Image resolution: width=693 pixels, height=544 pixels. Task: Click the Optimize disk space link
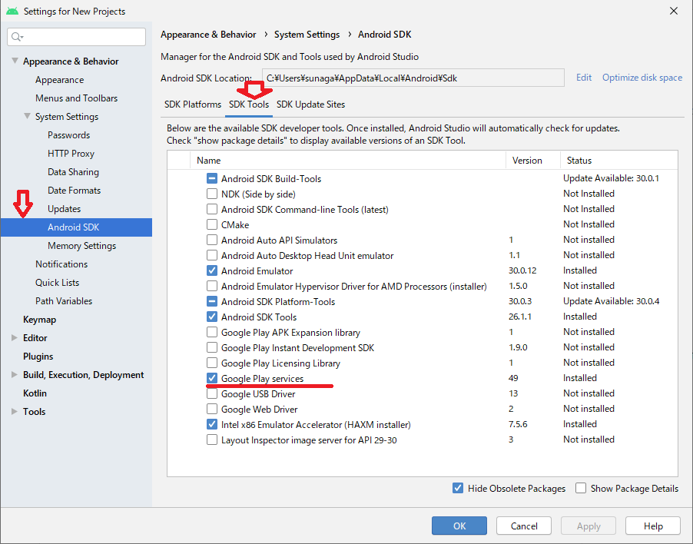(x=642, y=78)
